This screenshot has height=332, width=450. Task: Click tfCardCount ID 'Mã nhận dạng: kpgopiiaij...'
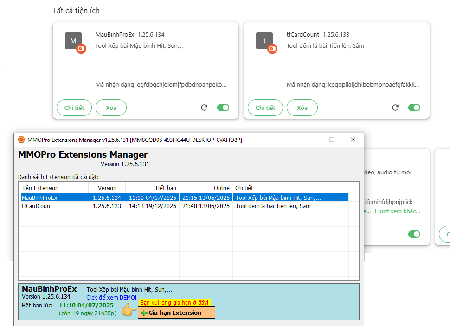(x=353, y=85)
